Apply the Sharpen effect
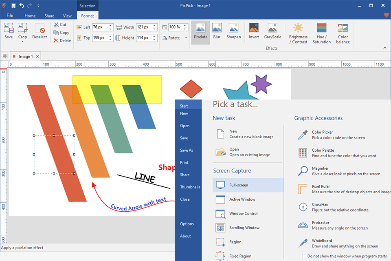This screenshot has height=261, width=391. coord(233,32)
